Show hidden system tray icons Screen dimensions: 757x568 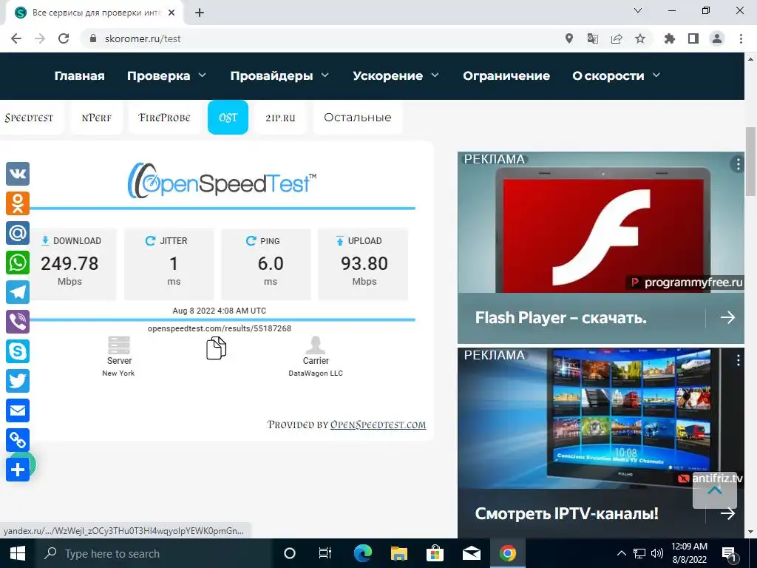tap(622, 553)
